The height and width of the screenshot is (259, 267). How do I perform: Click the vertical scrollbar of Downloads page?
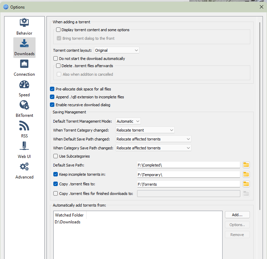click(260, 116)
